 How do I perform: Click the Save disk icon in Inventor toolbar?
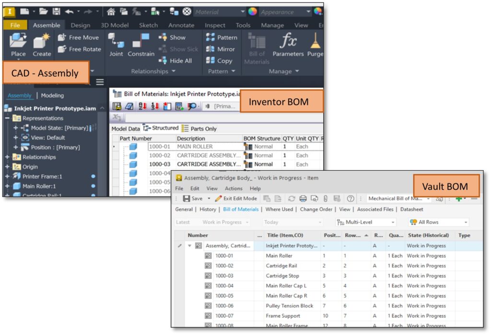point(57,12)
